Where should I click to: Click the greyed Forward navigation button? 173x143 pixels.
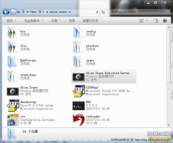(13, 12)
